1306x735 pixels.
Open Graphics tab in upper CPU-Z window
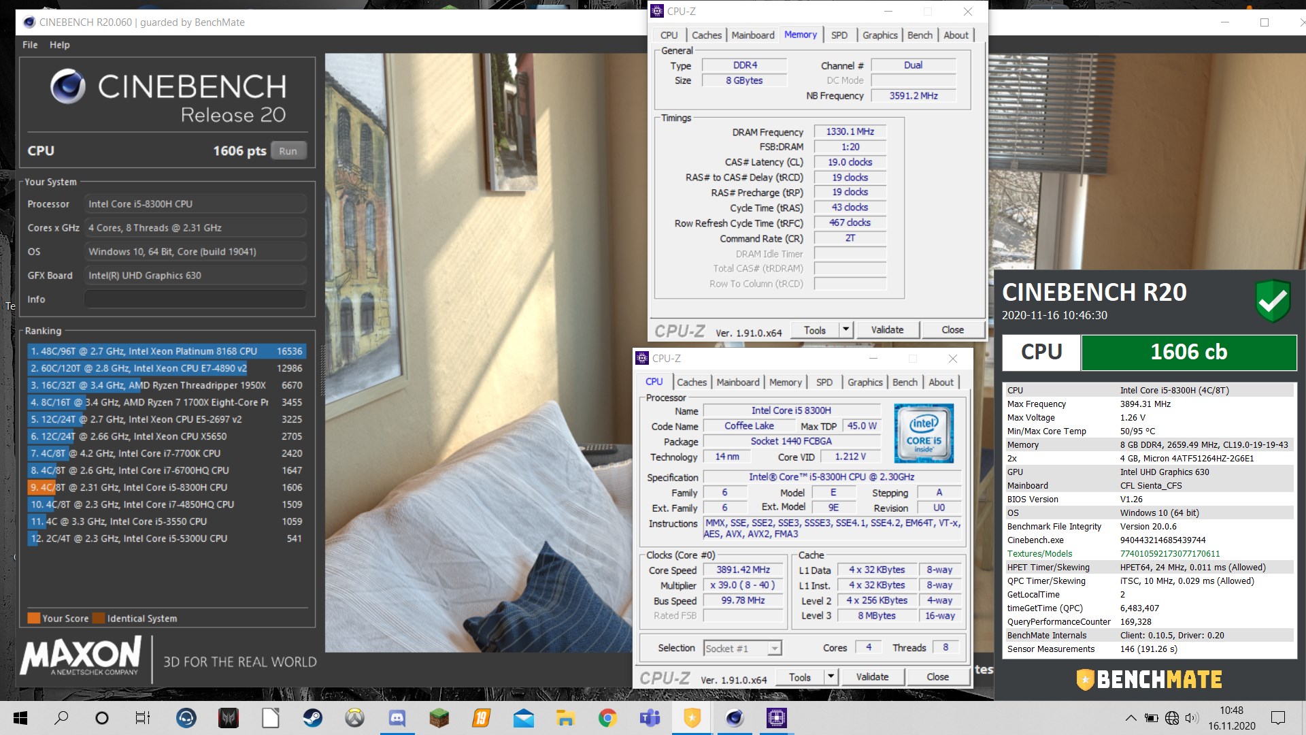pos(880,35)
